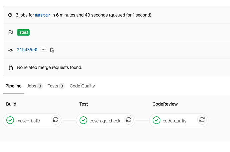
Task: Open the Jobs tab
Action: (x=34, y=86)
